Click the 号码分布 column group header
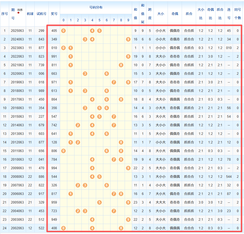This screenshot has width=244, height=234. pyautogui.click(x=96, y=7)
